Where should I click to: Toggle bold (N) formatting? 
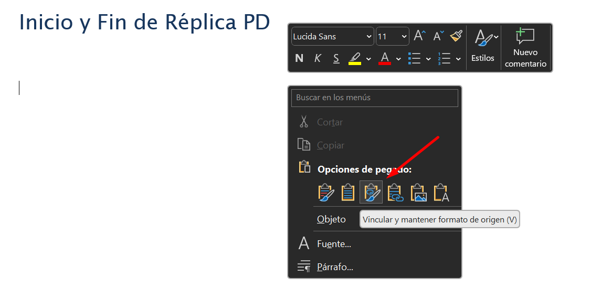click(299, 58)
